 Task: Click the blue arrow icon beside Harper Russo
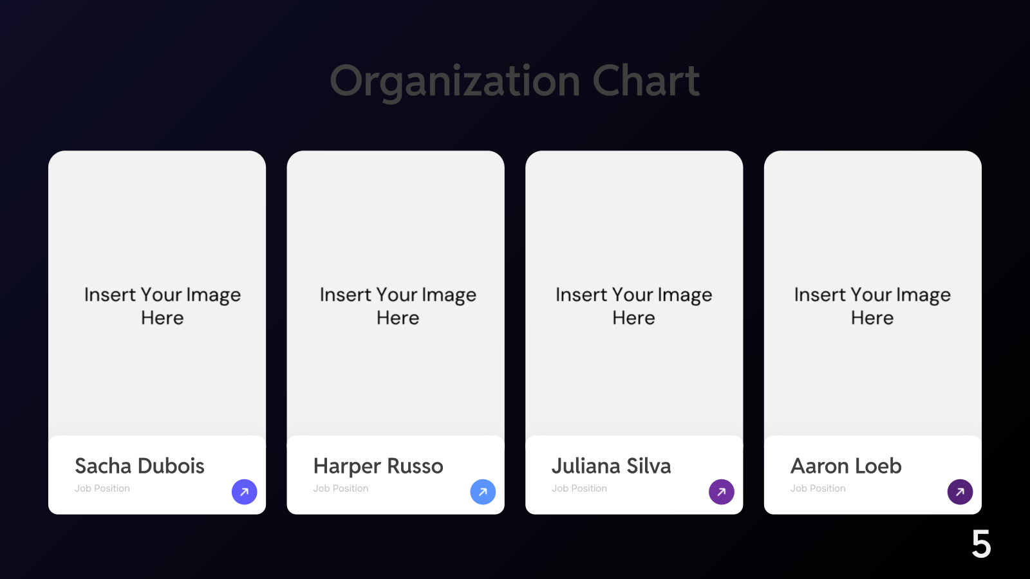[483, 492]
